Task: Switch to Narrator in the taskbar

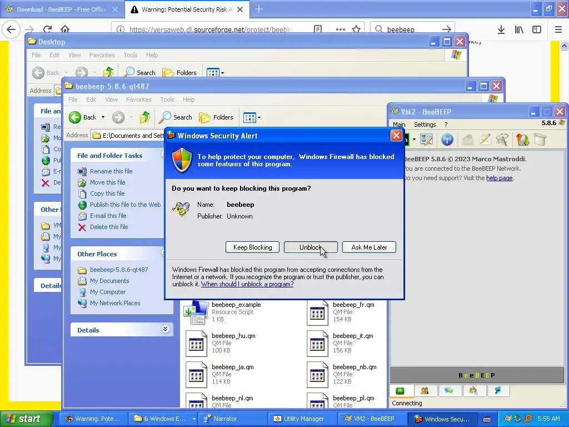Action: 232,419
